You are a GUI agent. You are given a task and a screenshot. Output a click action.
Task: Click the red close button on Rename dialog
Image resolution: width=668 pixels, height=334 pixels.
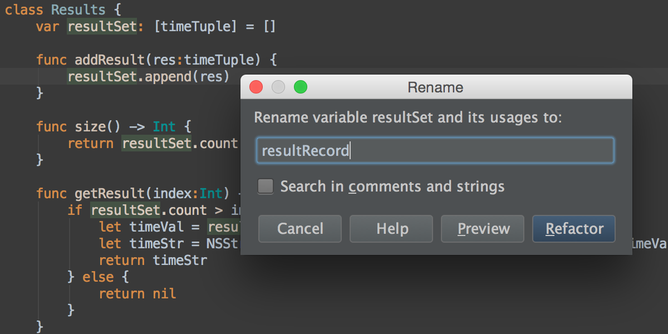[x=256, y=87]
